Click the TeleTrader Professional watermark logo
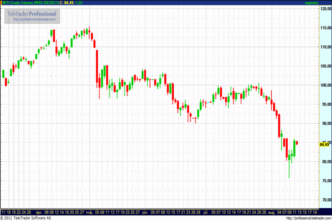 pyautogui.click(x=33, y=13)
